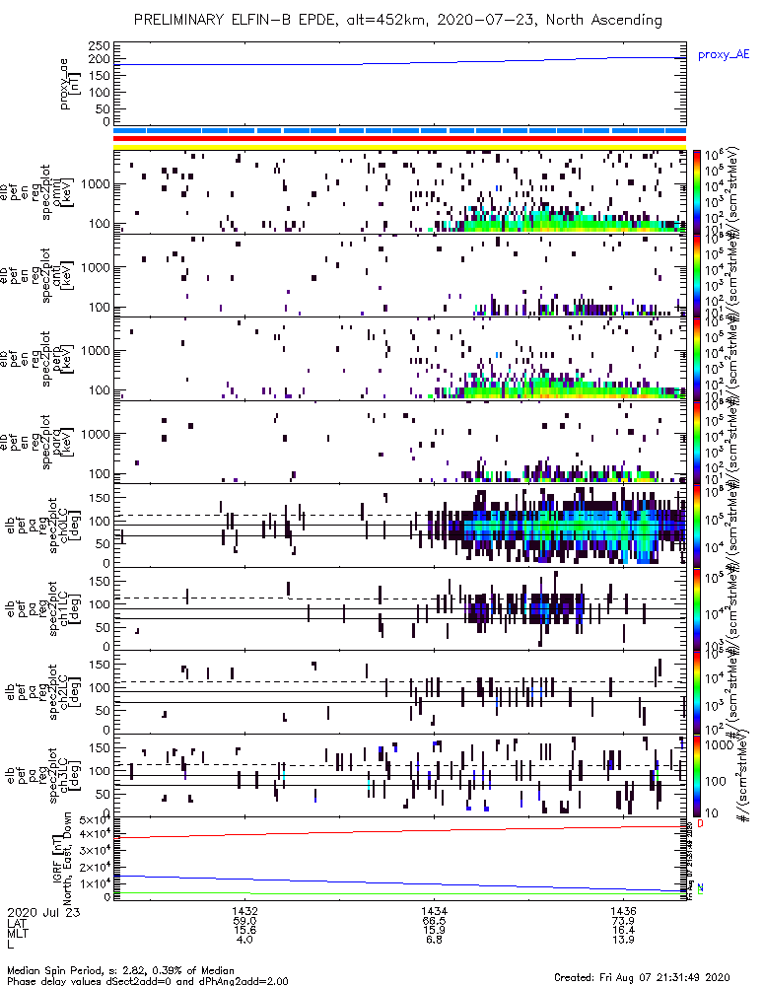
Task: Click the Median Spin Period footer text
Action: pos(120,970)
